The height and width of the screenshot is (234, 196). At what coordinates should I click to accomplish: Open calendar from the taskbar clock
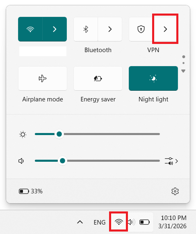(x=173, y=222)
